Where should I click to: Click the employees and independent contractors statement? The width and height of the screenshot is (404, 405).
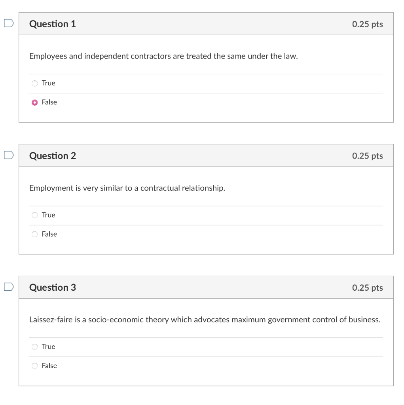click(x=163, y=56)
